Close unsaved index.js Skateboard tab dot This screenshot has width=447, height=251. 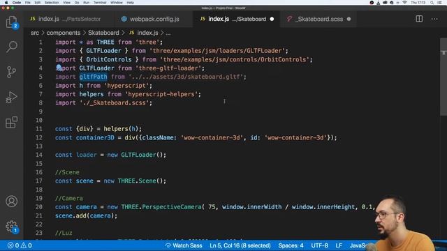click(x=272, y=19)
